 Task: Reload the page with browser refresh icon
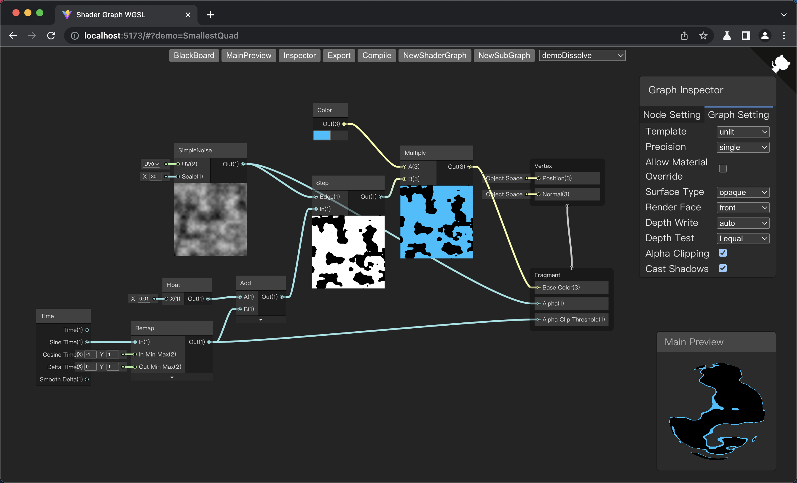click(51, 36)
